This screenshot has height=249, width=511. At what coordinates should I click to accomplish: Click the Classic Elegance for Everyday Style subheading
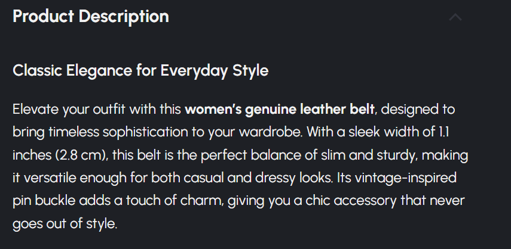click(140, 71)
